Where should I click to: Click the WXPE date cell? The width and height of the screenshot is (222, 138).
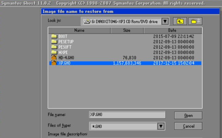(x=174, y=53)
